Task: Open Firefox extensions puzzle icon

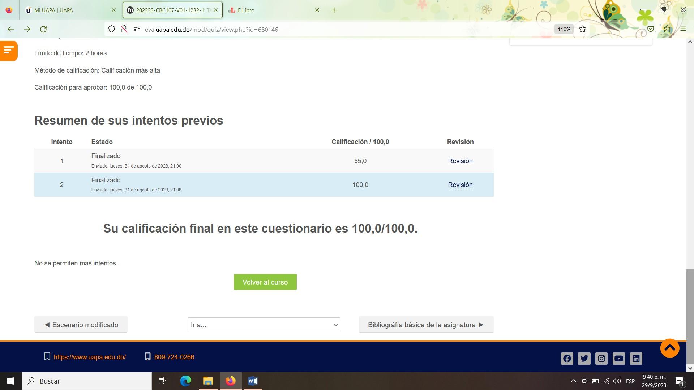Action: (667, 29)
